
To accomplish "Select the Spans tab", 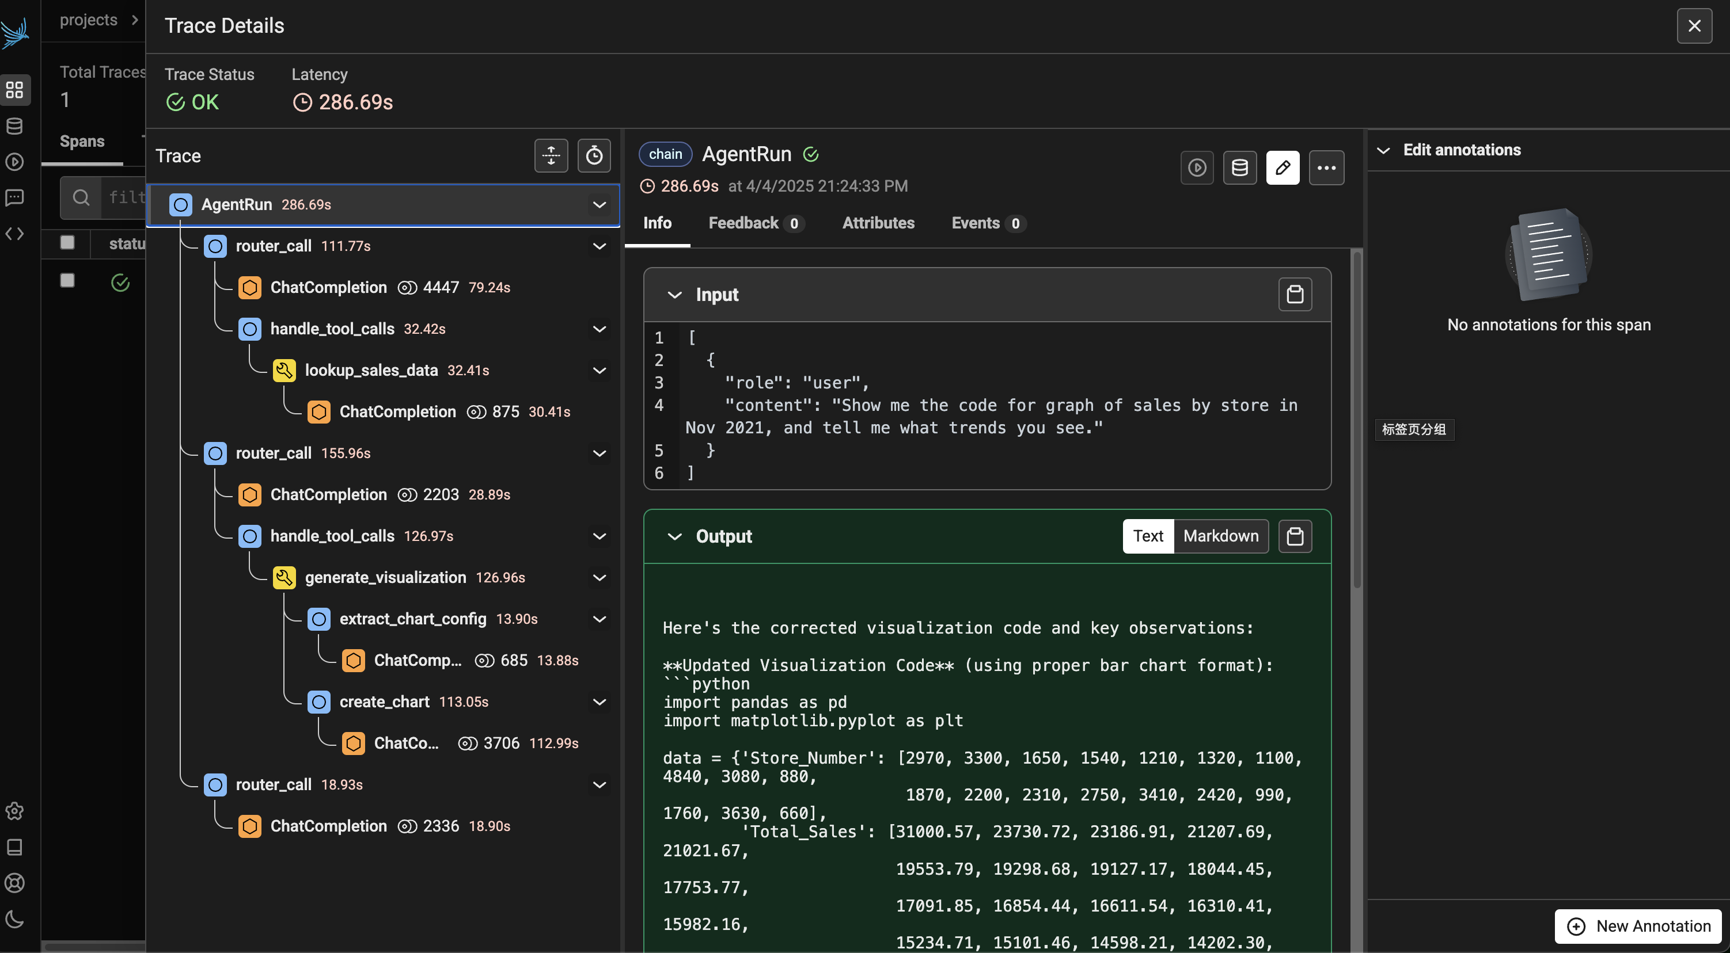I will [82, 142].
